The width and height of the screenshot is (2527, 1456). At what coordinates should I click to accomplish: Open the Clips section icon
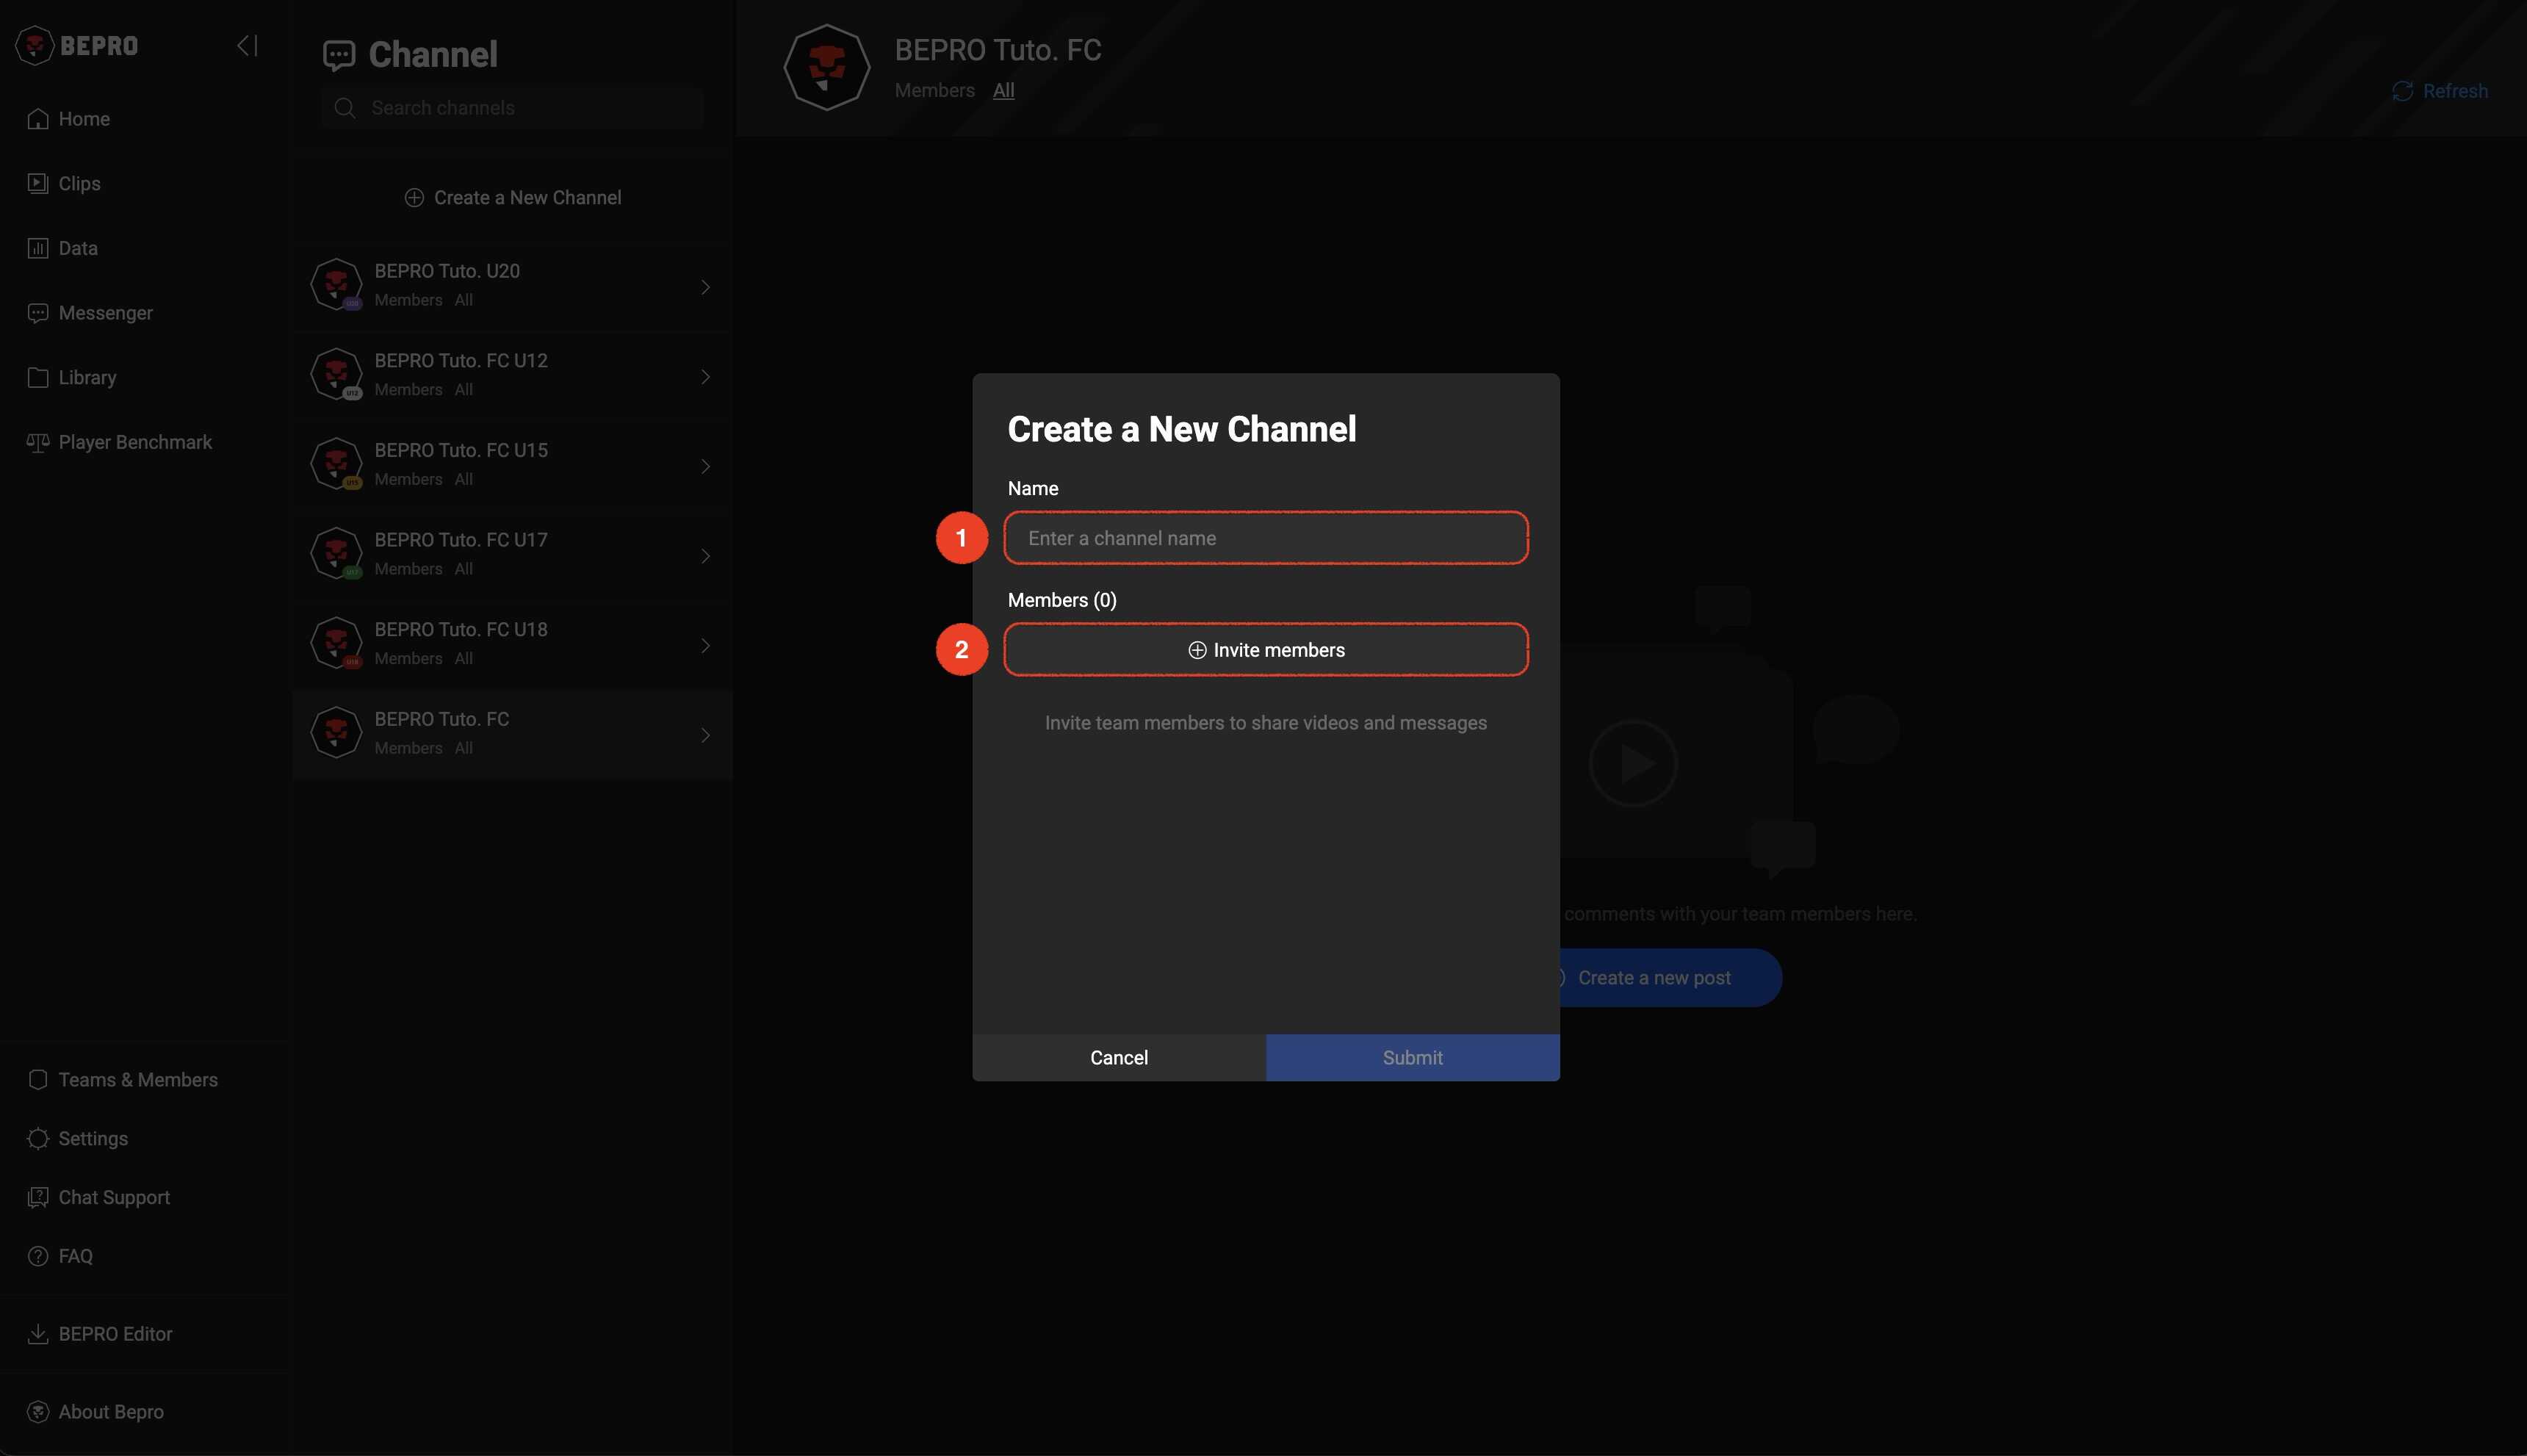point(38,184)
